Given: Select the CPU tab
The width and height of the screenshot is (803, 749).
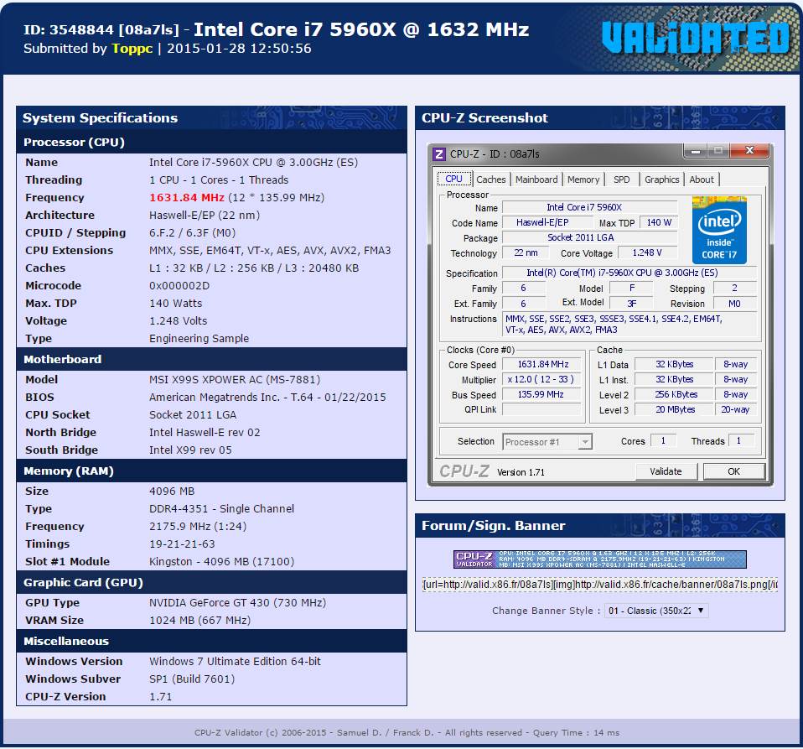Looking at the screenshot, I should [453, 179].
